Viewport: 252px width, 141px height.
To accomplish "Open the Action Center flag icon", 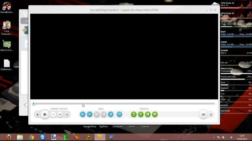I will click(218, 137).
